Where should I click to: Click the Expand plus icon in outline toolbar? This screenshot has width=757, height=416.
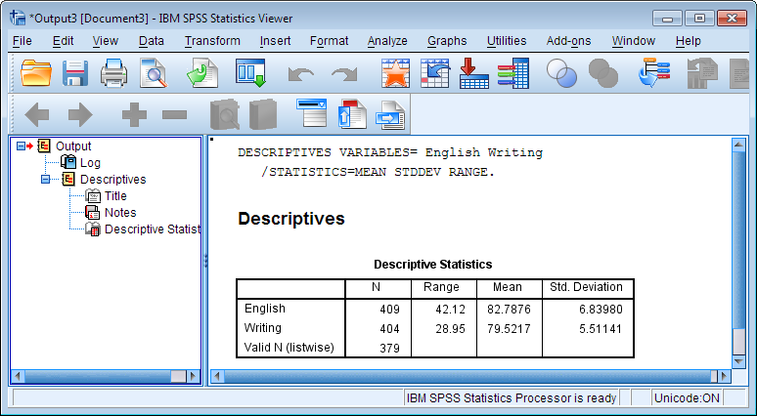click(x=134, y=114)
